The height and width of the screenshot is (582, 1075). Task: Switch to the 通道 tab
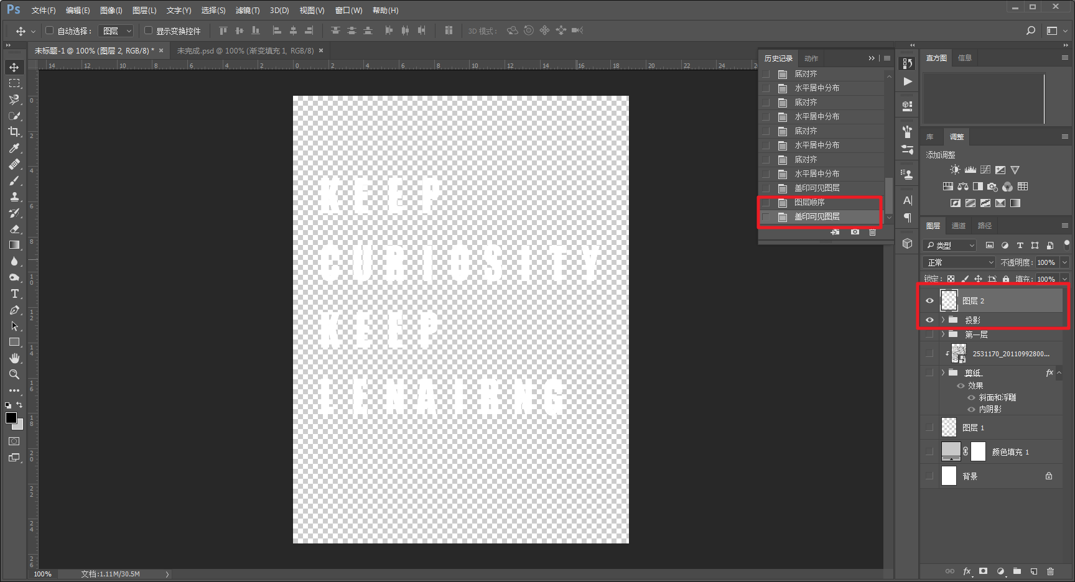pos(959,226)
